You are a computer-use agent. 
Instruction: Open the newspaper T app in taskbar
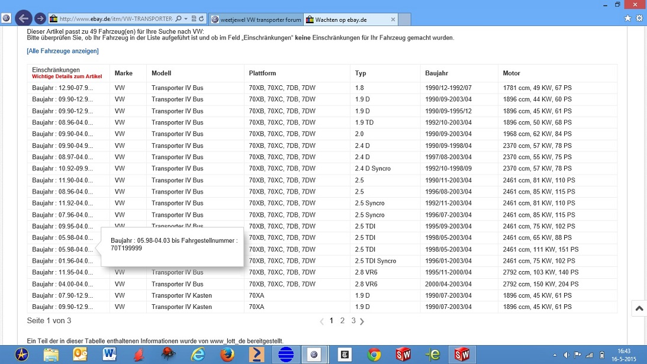pos(345,355)
